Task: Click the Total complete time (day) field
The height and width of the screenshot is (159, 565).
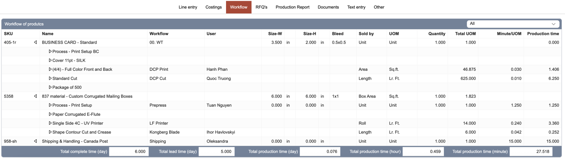Action: coord(128,152)
